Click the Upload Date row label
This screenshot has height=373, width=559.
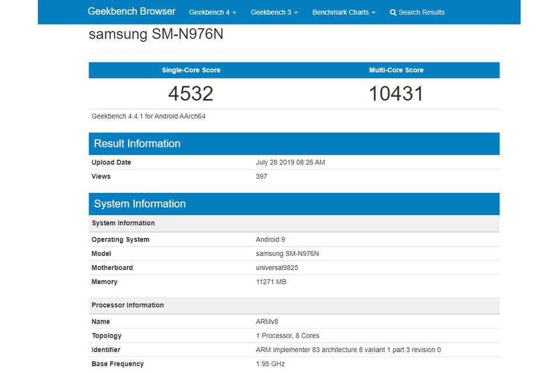pos(111,163)
